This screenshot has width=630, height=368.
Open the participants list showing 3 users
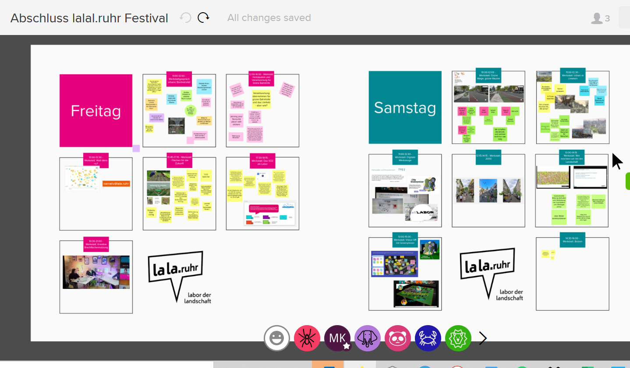tap(600, 18)
